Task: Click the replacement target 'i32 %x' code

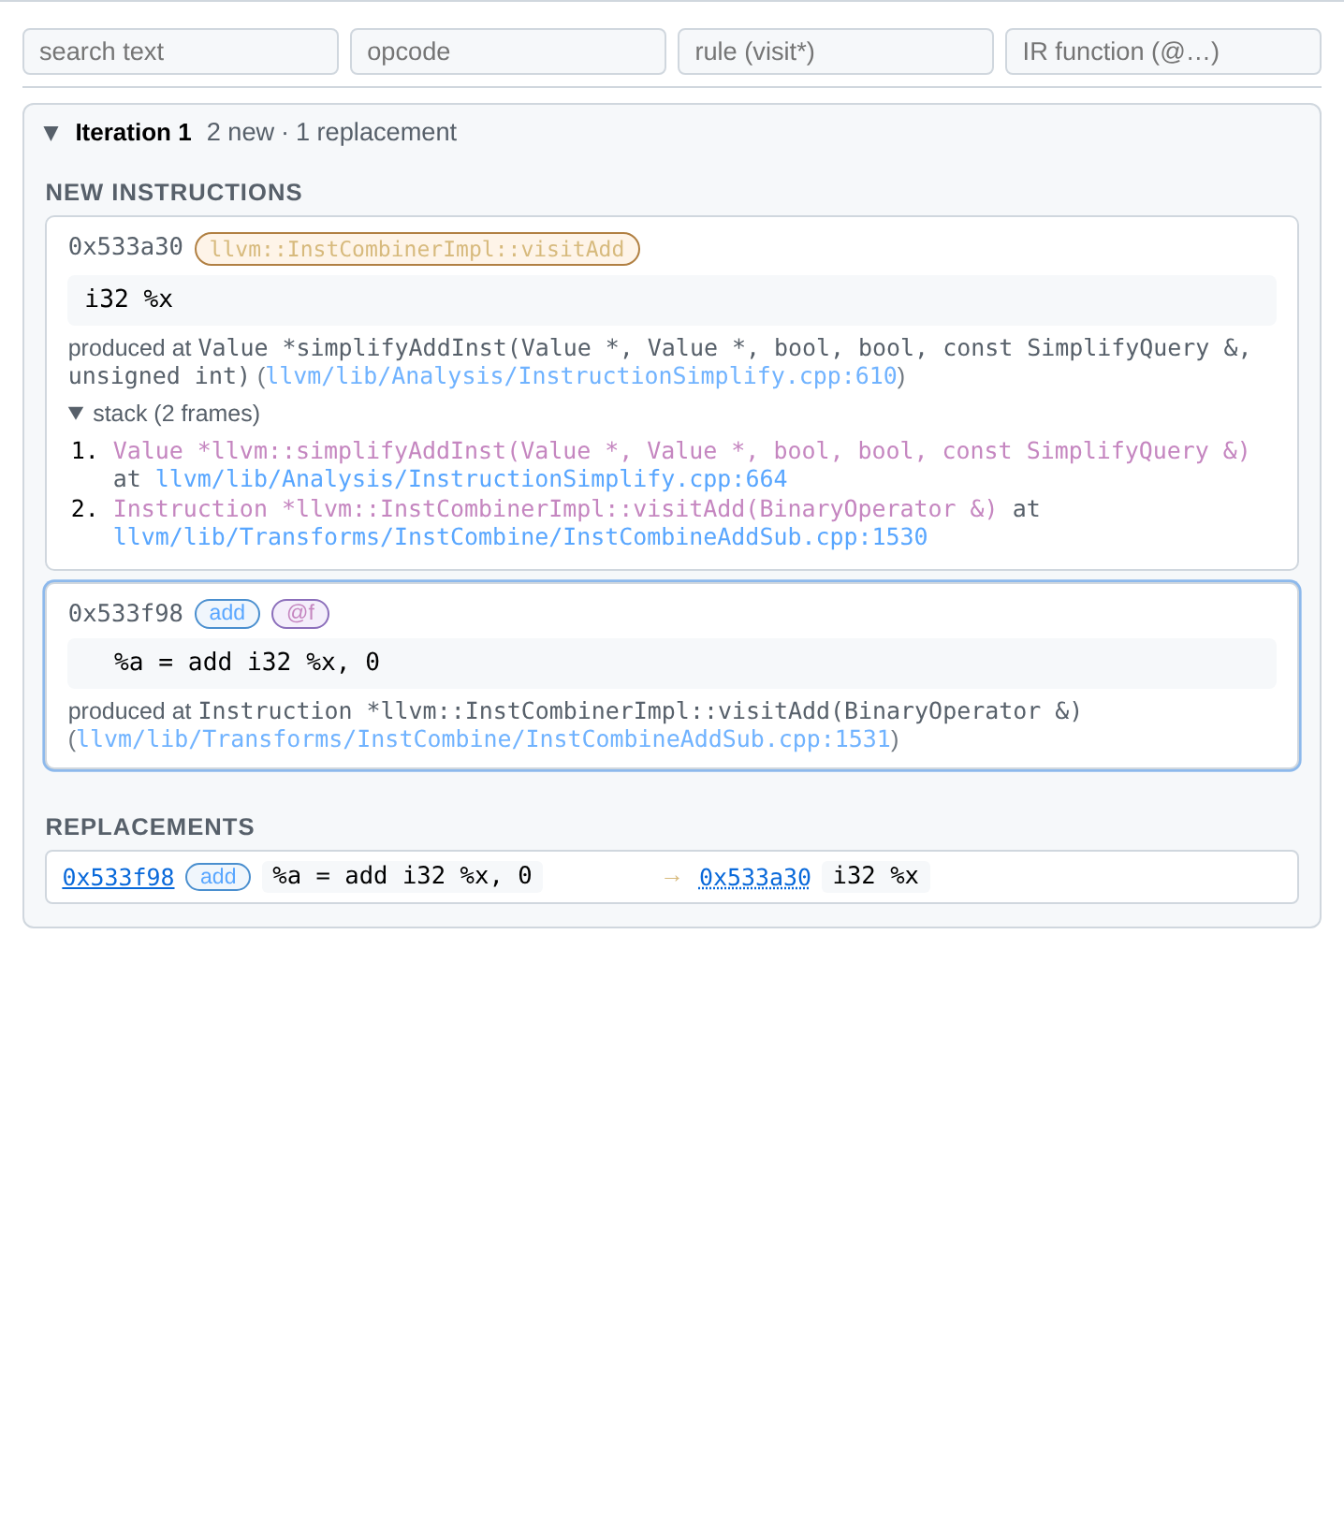Action: pyautogui.click(x=876, y=876)
